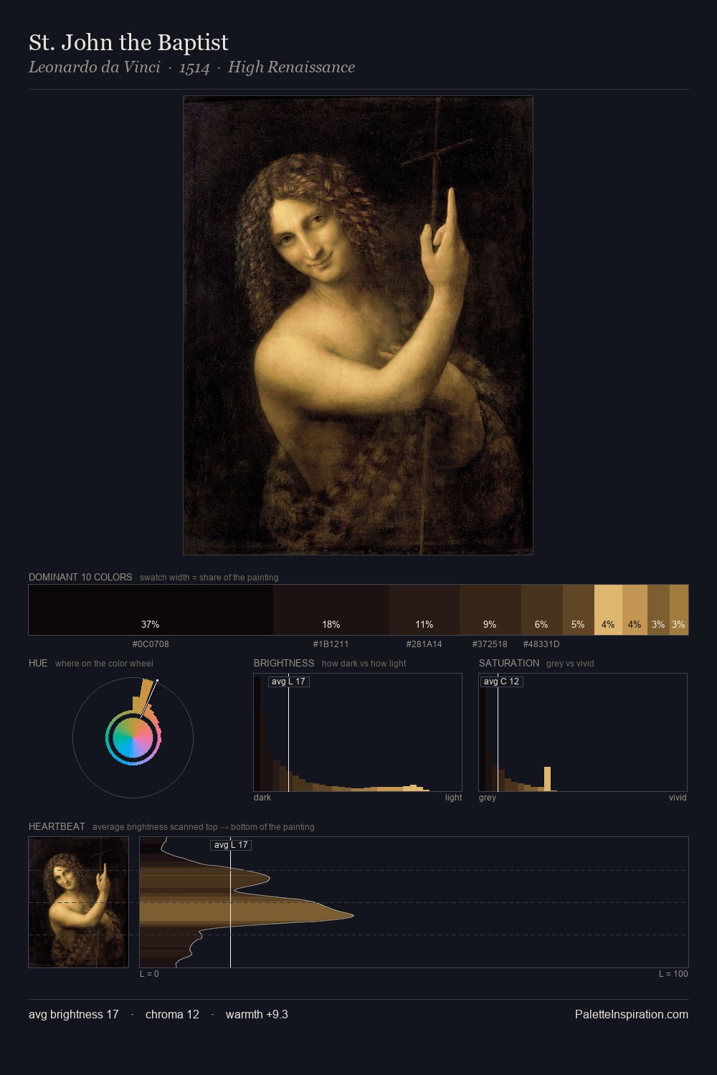Click the avg L 17 label in the heartbeat chart
Image resolution: width=717 pixels, height=1075 pixels.
click(231, 845)
